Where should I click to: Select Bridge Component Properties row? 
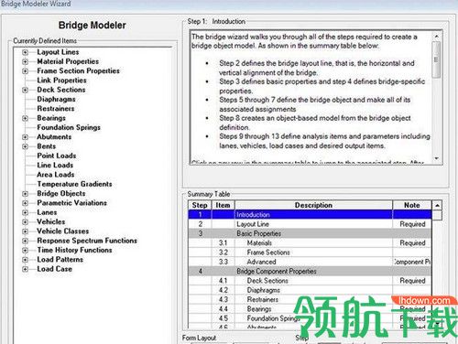pos(310,272)
